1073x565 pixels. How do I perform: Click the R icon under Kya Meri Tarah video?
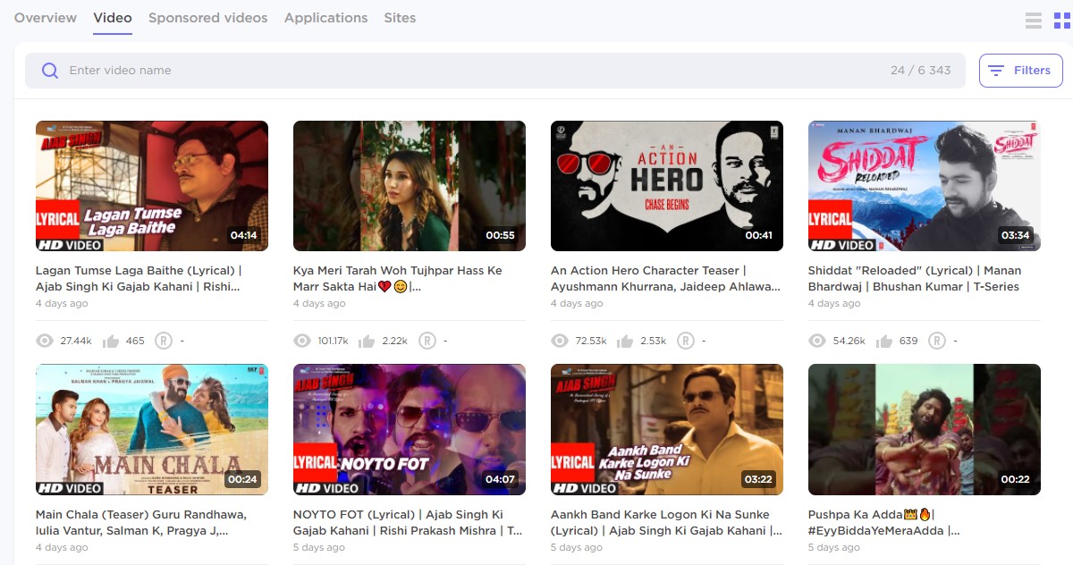point(427,341)
